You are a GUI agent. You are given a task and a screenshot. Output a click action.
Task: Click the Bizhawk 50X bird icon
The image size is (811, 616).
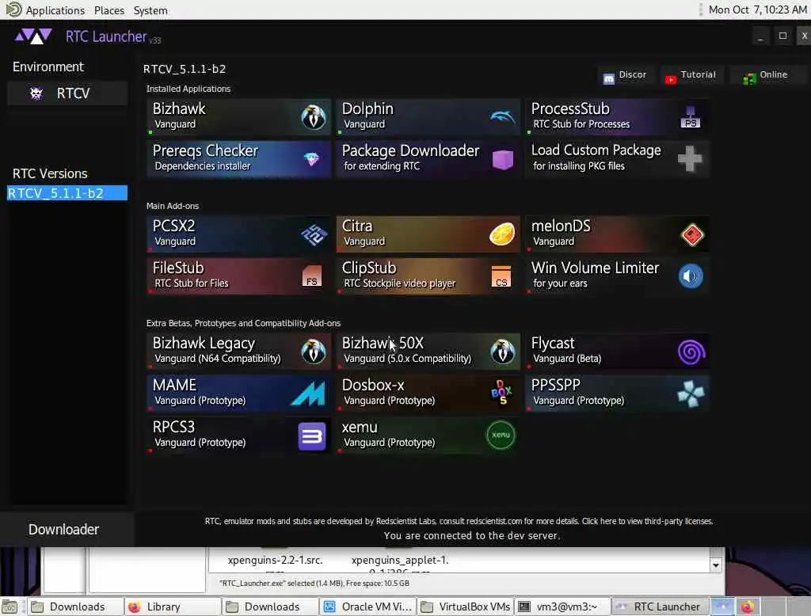[x=502, y=352]
